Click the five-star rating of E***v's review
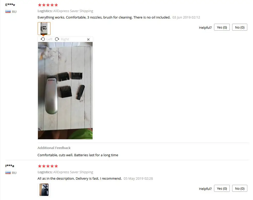 point(48,5)
